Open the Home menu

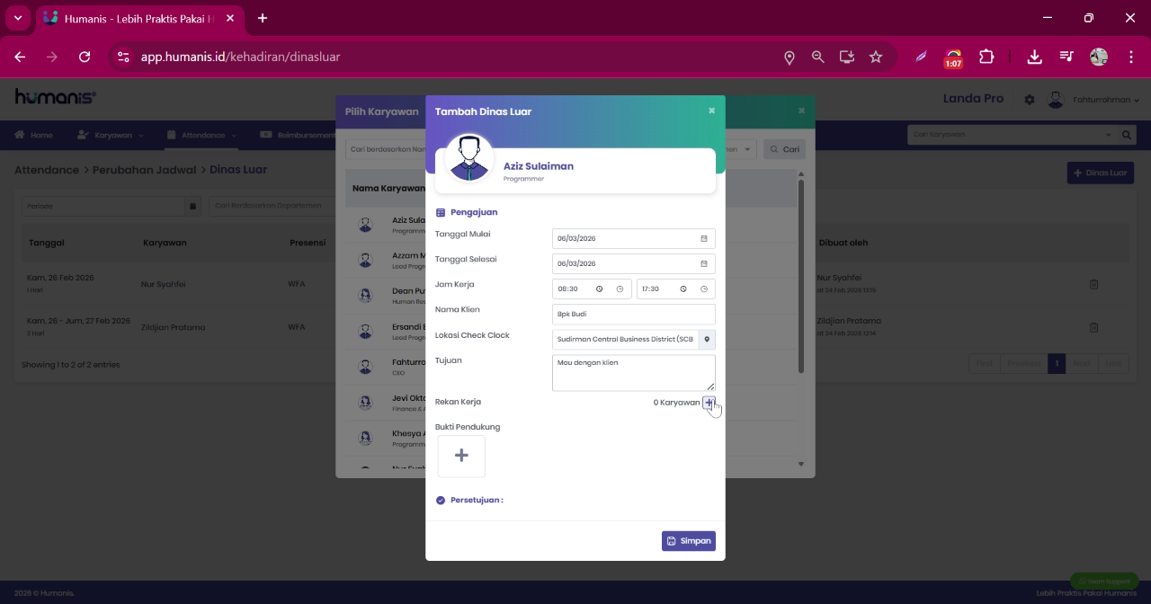pos(34,135)
